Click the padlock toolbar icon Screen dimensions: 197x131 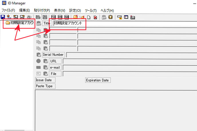(x=119, y=17)
